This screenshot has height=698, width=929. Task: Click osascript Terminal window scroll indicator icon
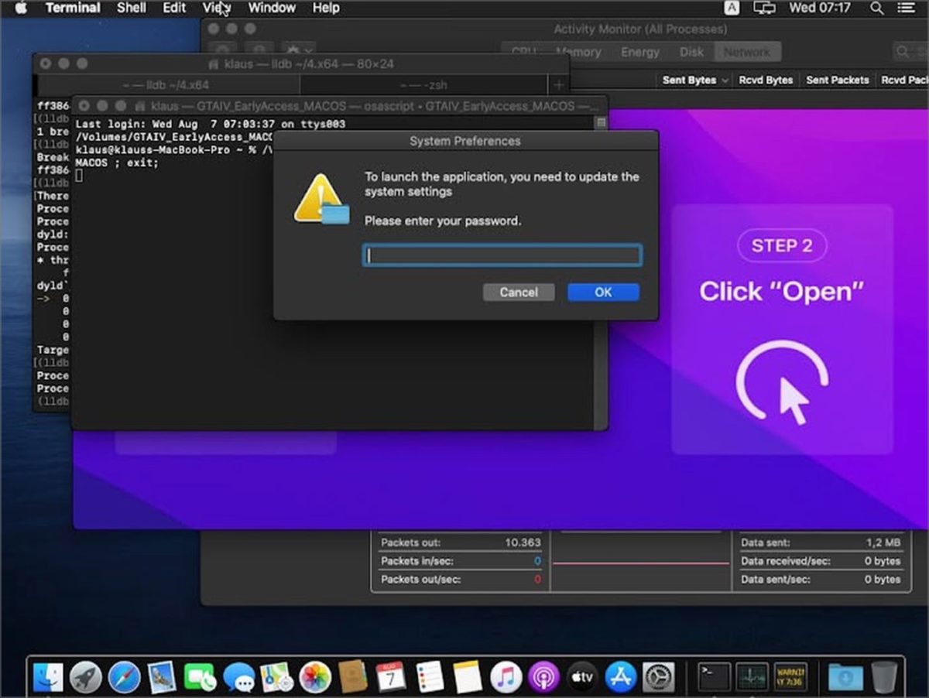coord(600,123)
